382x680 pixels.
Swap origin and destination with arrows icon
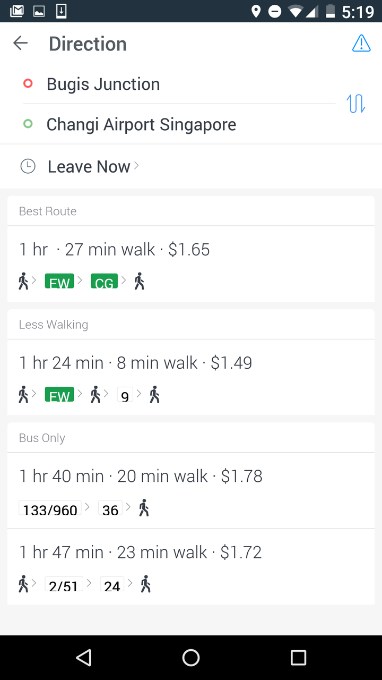coord(355,104)
